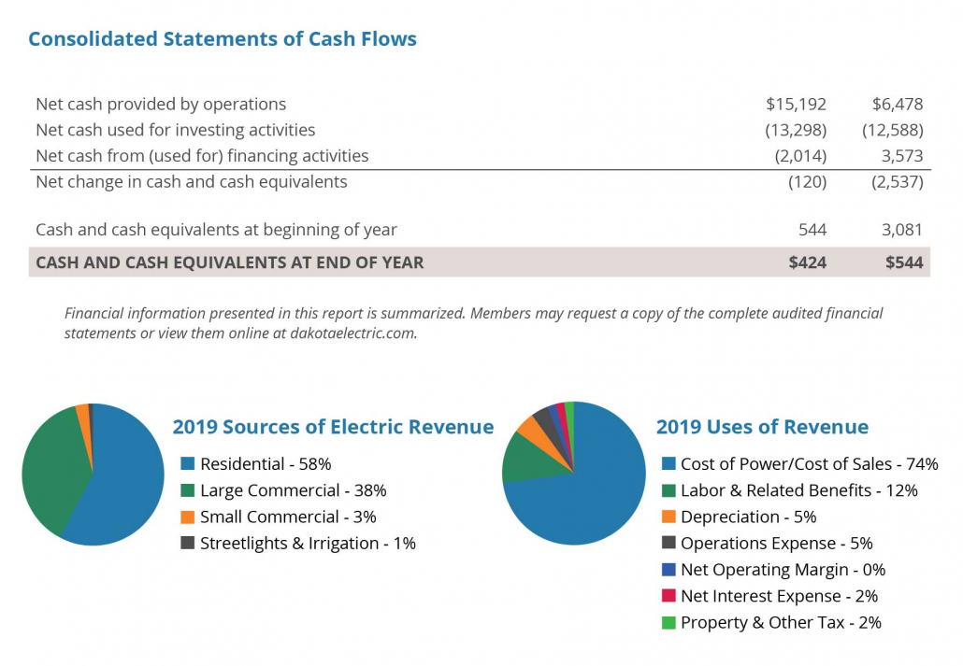The image size is (963, 666).
Task: Click the $15,192 net cash from operations value
Action: click(x=796, y=104)
